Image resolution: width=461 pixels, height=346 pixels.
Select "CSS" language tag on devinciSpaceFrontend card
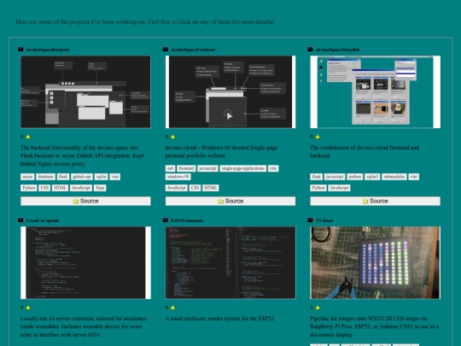click(195, 188)
